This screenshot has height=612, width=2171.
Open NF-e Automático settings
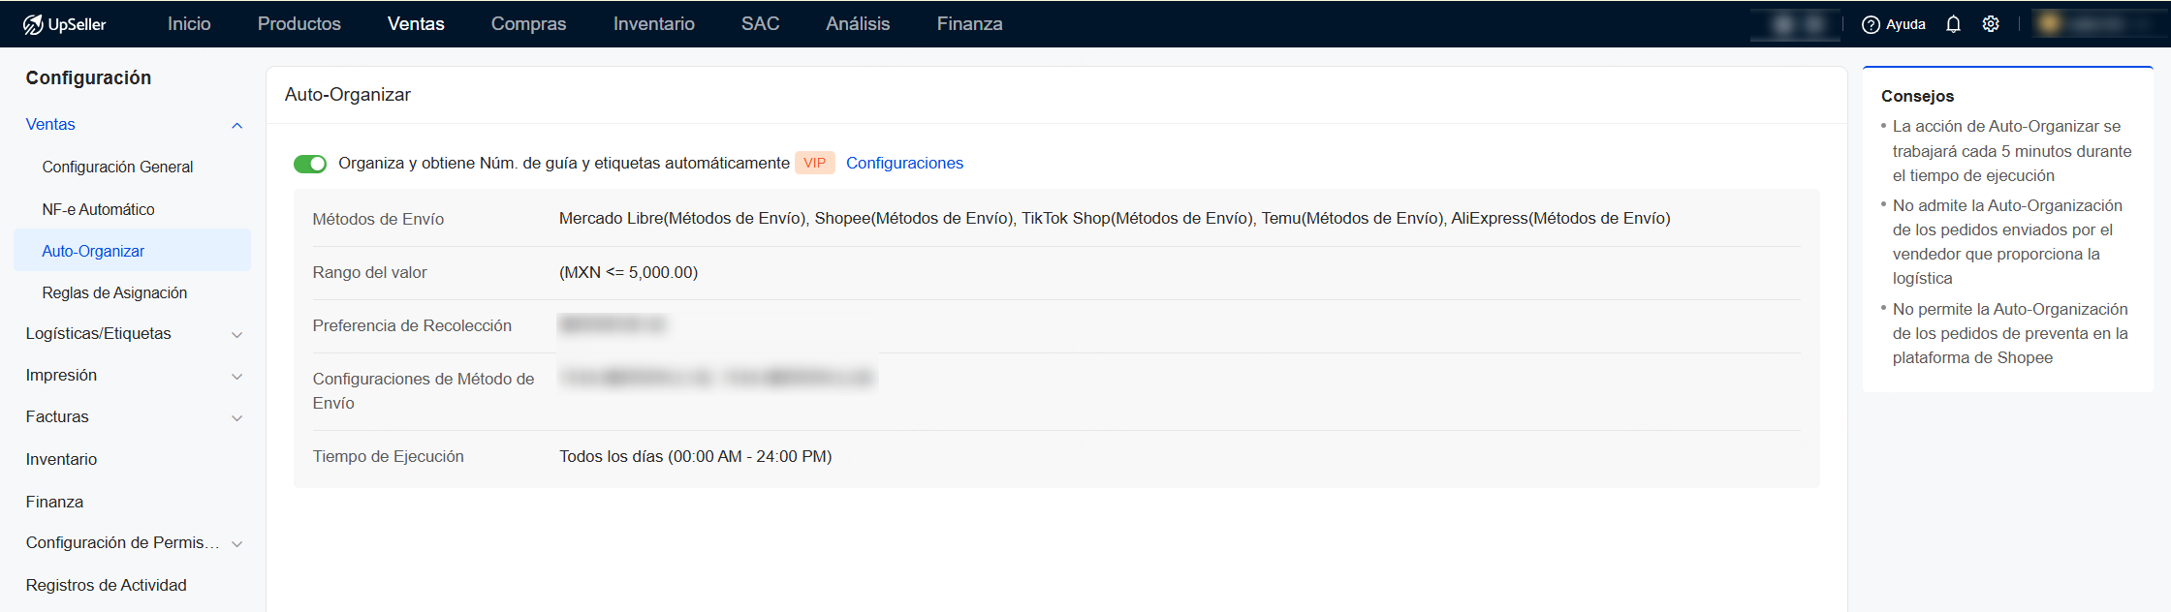(x=98, y=209)
